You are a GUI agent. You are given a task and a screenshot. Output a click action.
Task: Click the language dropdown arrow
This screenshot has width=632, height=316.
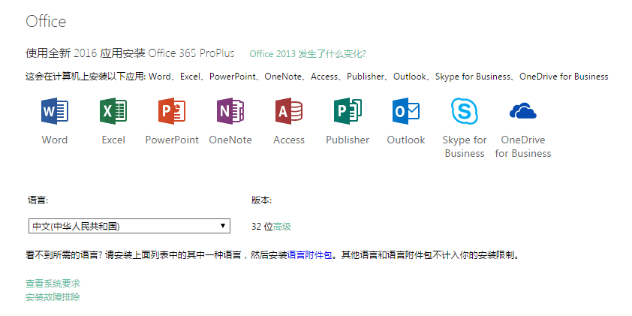tap(223, 226)
